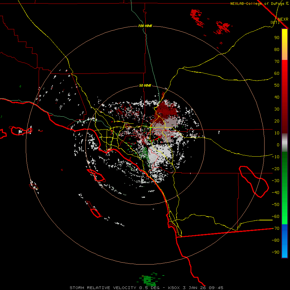Click the -60 knot scale label
290x290 pixels.
coord(275,217)
